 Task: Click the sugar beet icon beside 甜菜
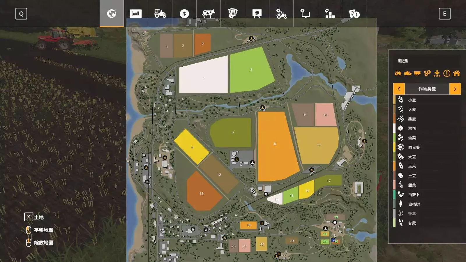pyautogui.click(x=401, y=185)
